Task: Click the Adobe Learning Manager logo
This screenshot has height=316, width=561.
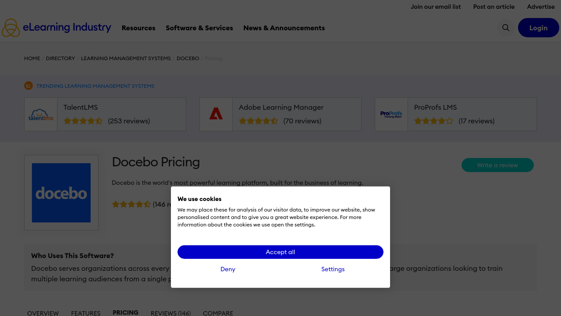Action: click(x=216, y=115)
